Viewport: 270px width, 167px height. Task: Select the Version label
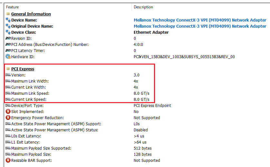[18, 75]
